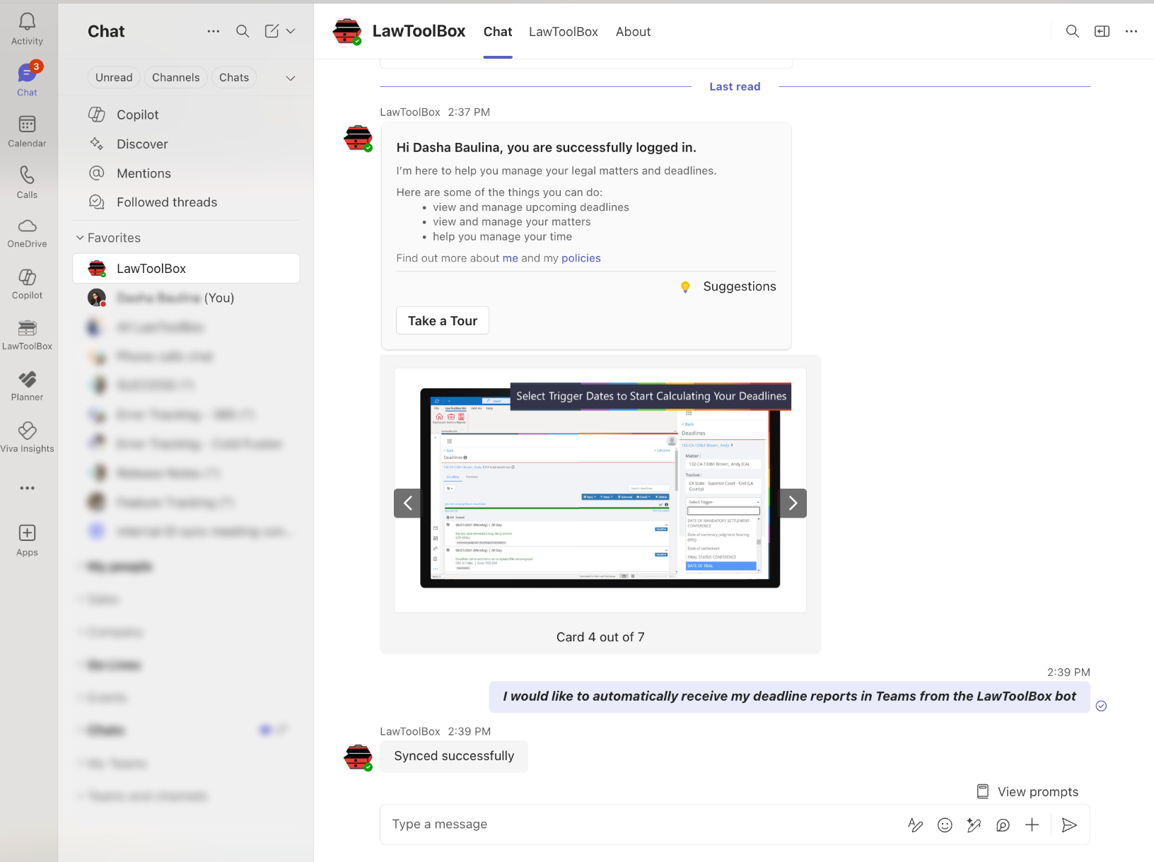1154x862 pixels.
Task: Open chat in pop-out panel icon
Action: [x=1102, y=31]
